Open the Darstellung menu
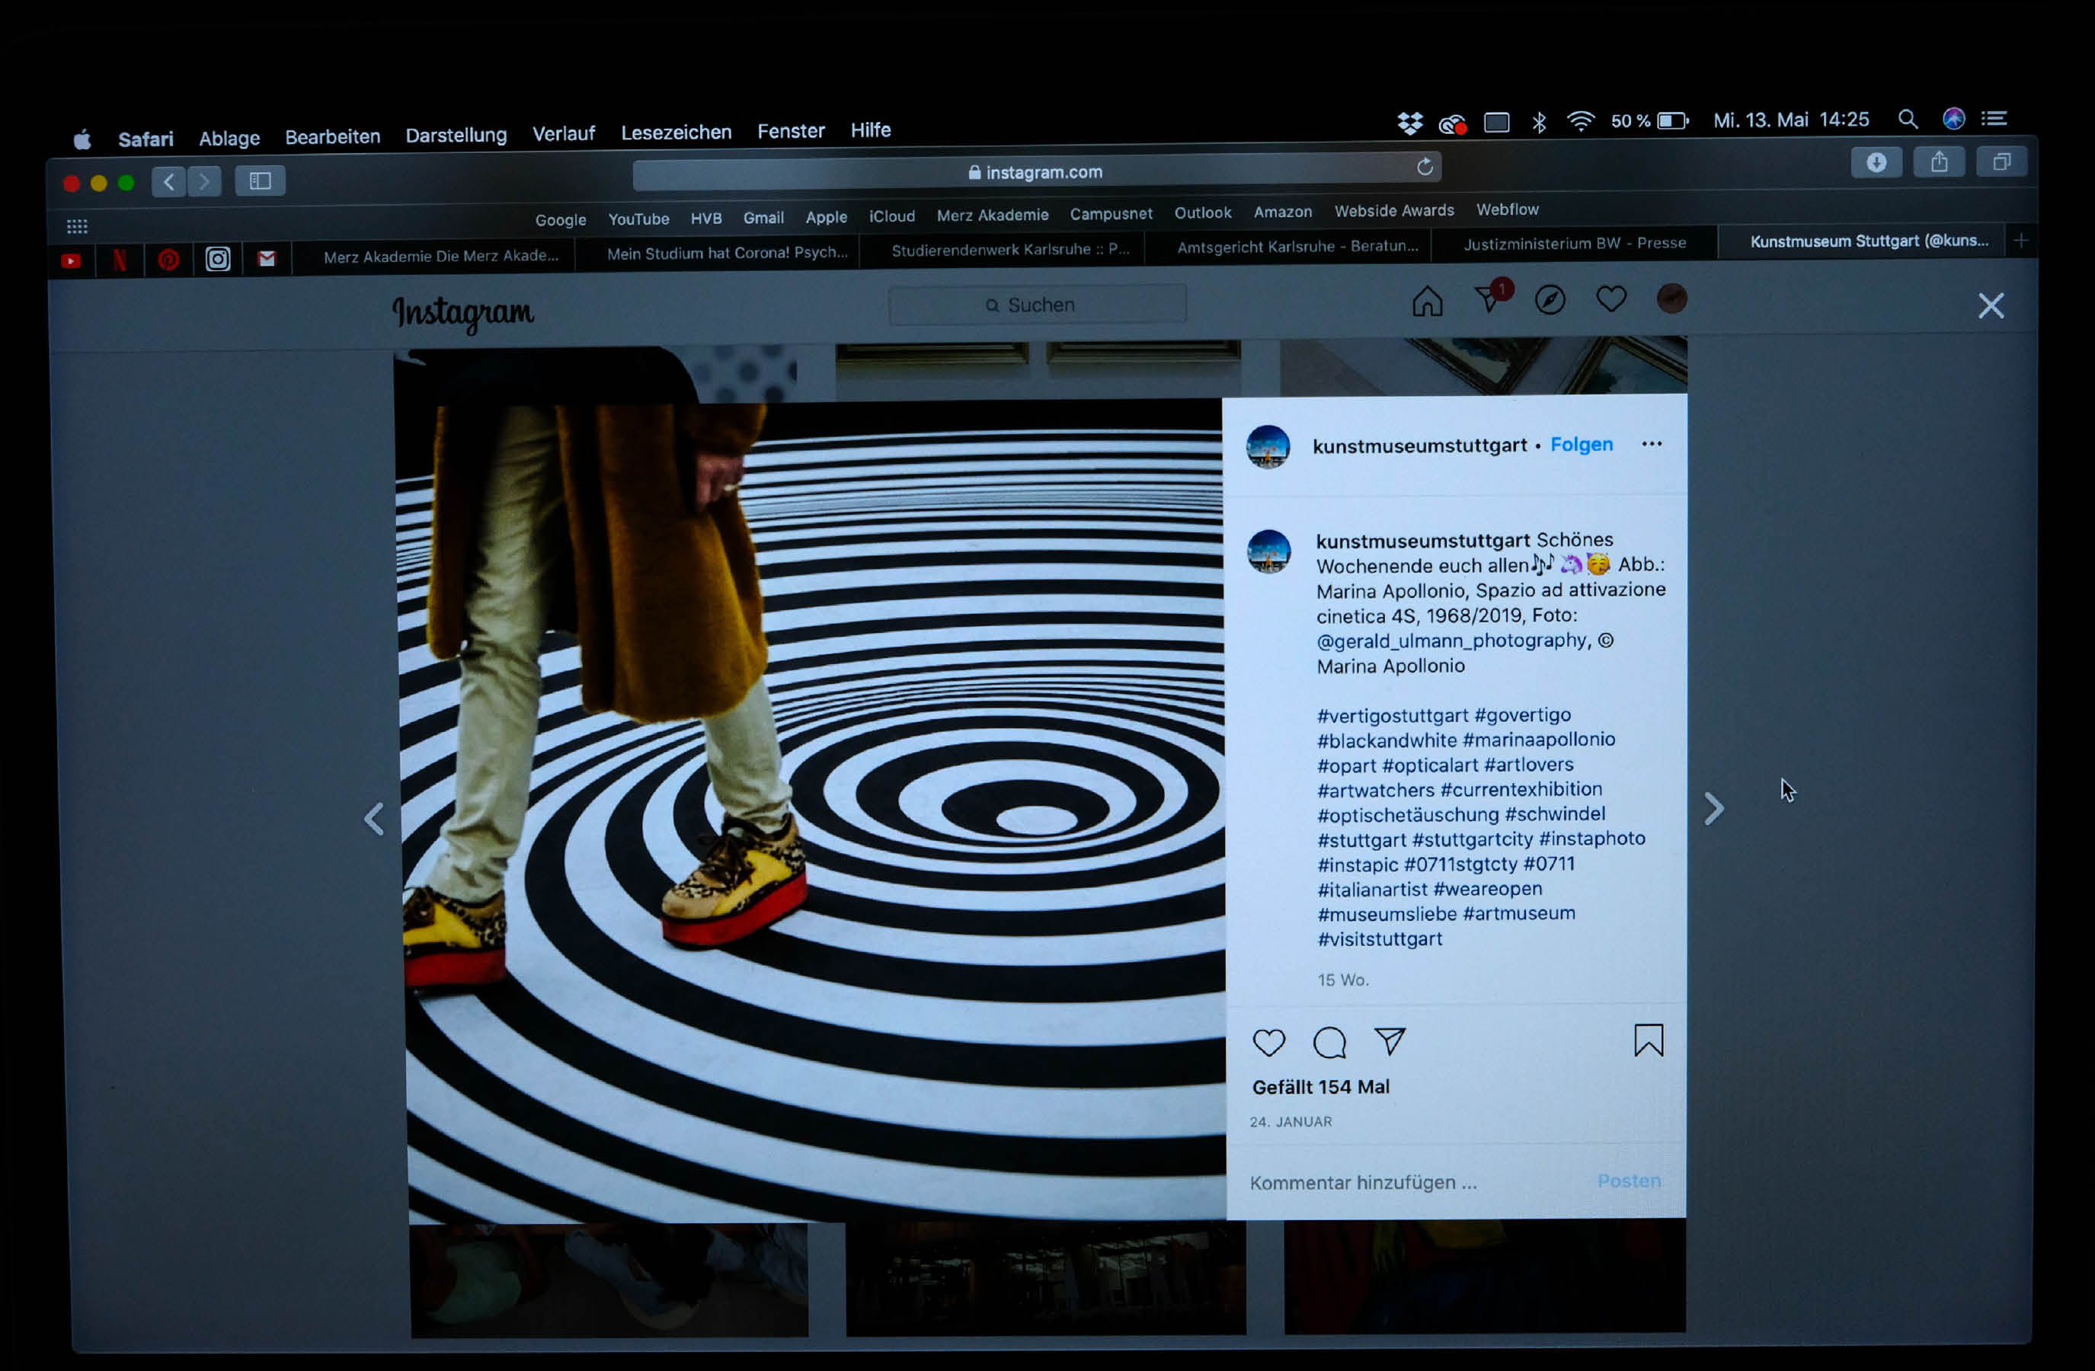 point(456,135)
